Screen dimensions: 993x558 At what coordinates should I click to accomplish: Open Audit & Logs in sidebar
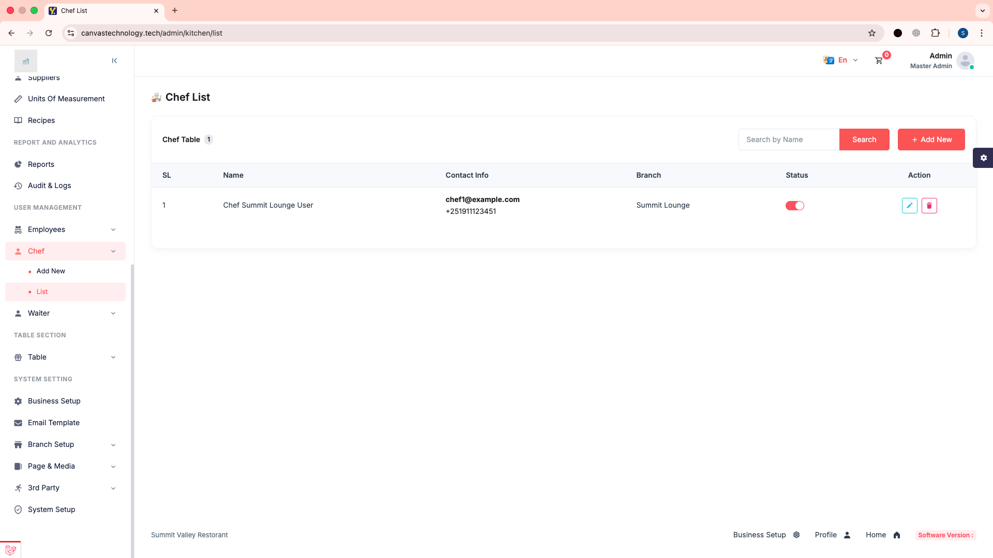[50, 185]
